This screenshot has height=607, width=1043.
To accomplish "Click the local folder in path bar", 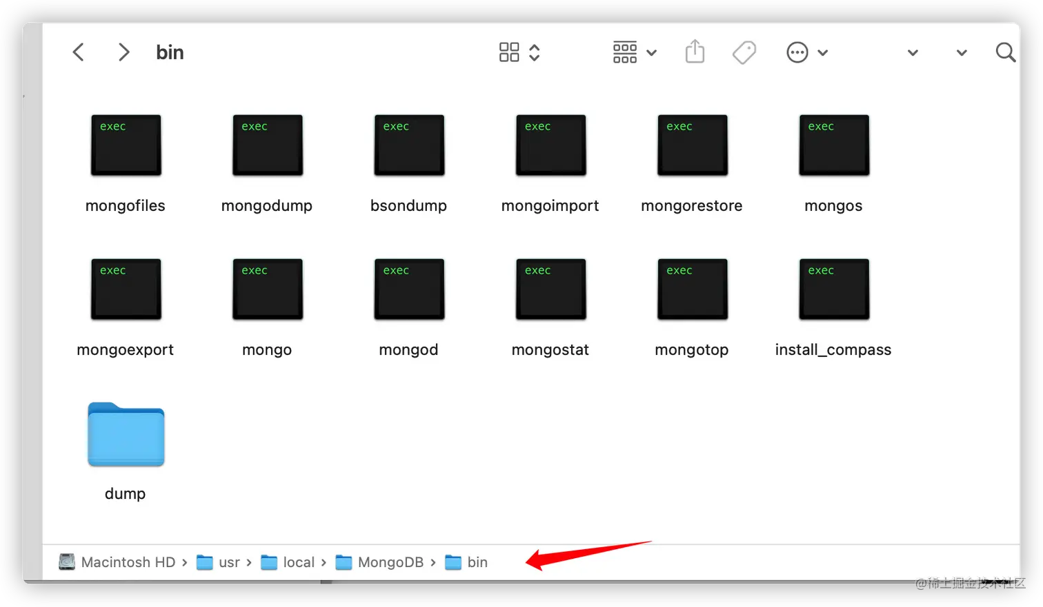I will pyautogui.click(x=288, y=562).
